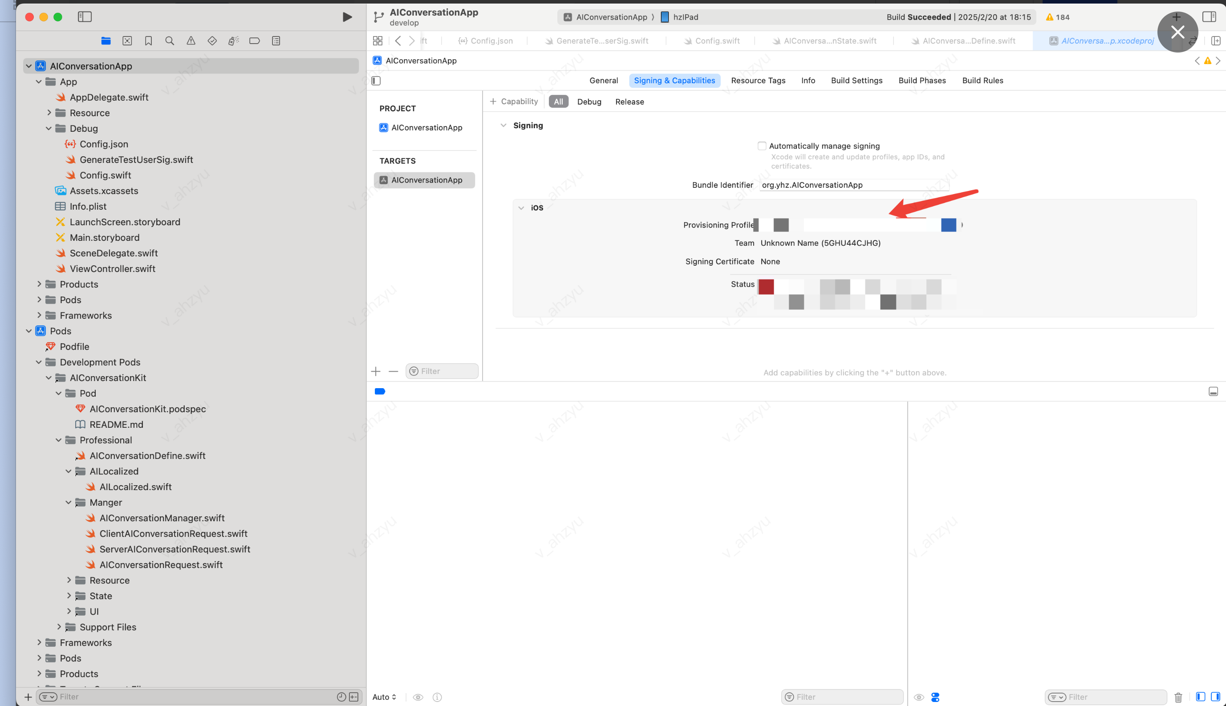
Task: Show the variables view pane
Action: [x=1200, y=697]
